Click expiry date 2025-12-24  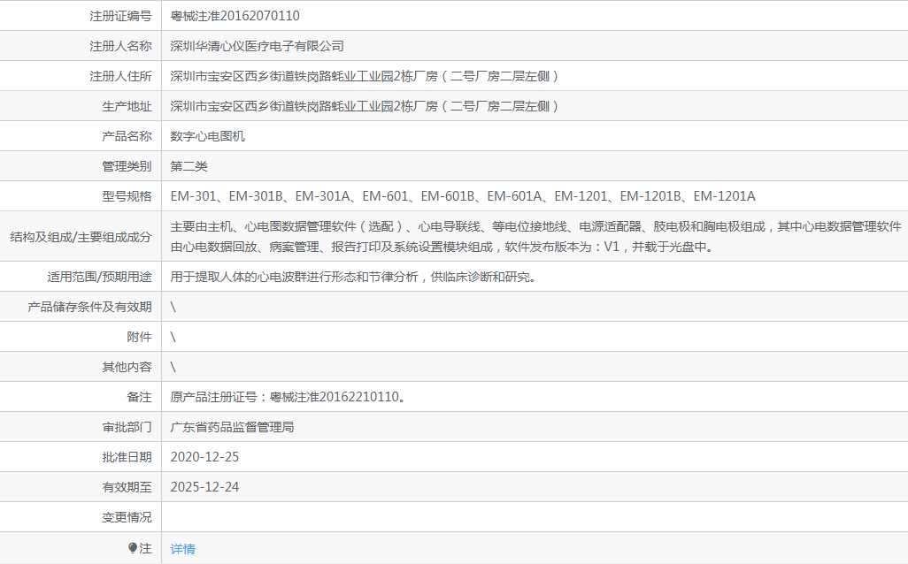click(x=204, y=487)
